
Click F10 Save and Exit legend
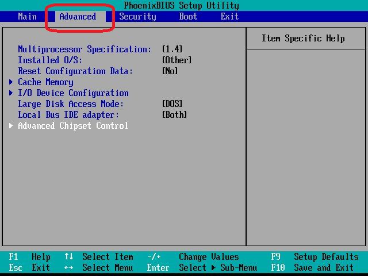coord(312,267)
